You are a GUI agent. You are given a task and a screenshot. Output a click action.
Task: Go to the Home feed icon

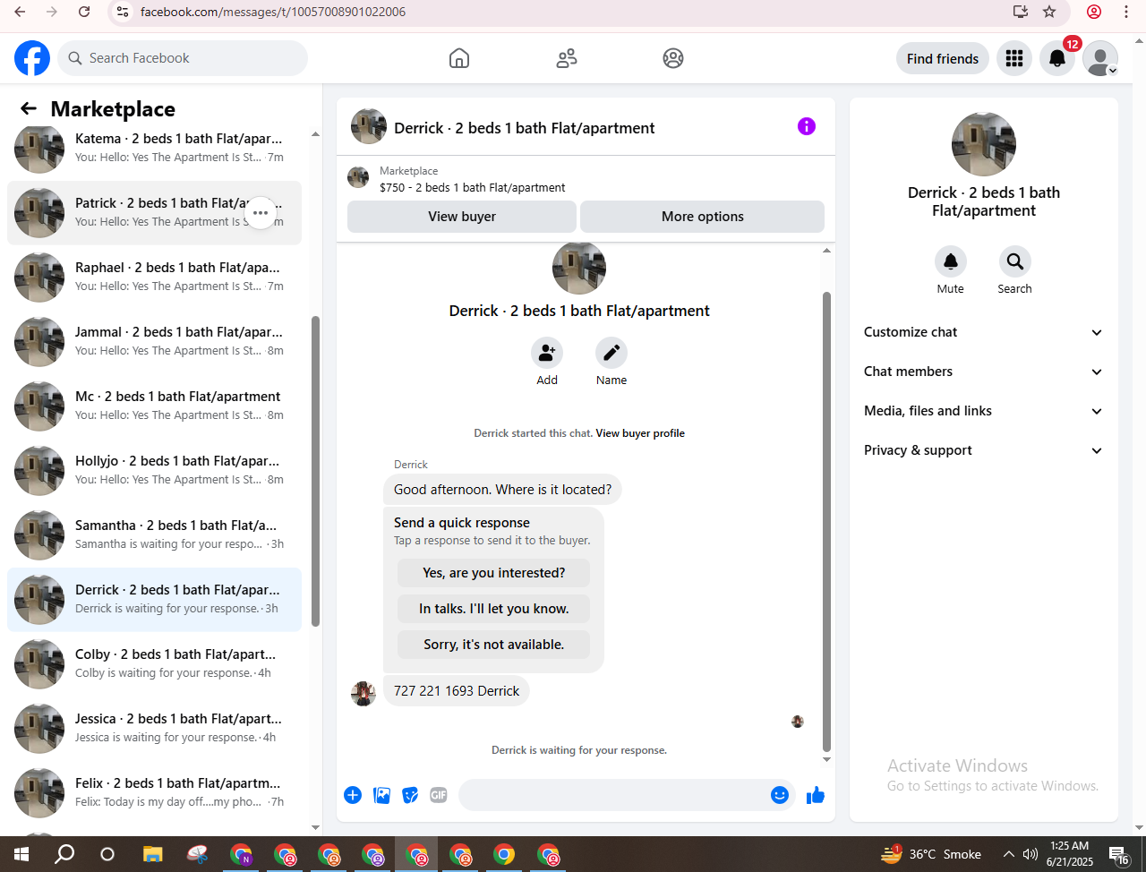pyautogui.click(x=459, y=58)
